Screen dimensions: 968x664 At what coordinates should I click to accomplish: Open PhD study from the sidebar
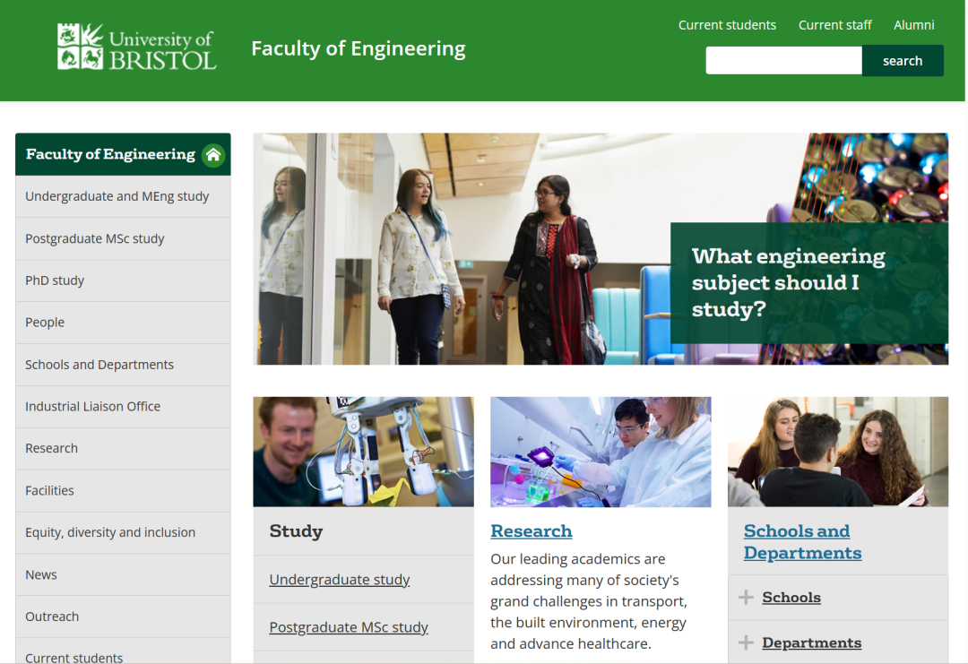pos(55,280)
